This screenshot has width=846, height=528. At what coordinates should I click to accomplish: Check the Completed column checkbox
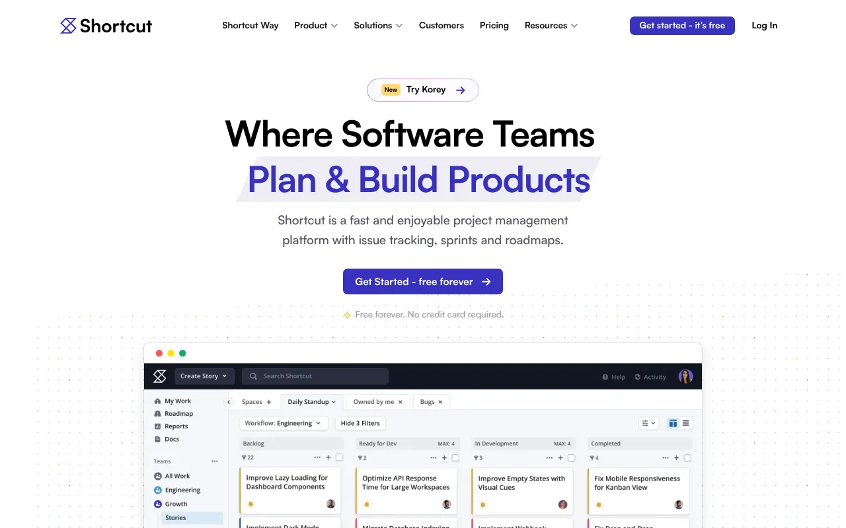point(687,457)
